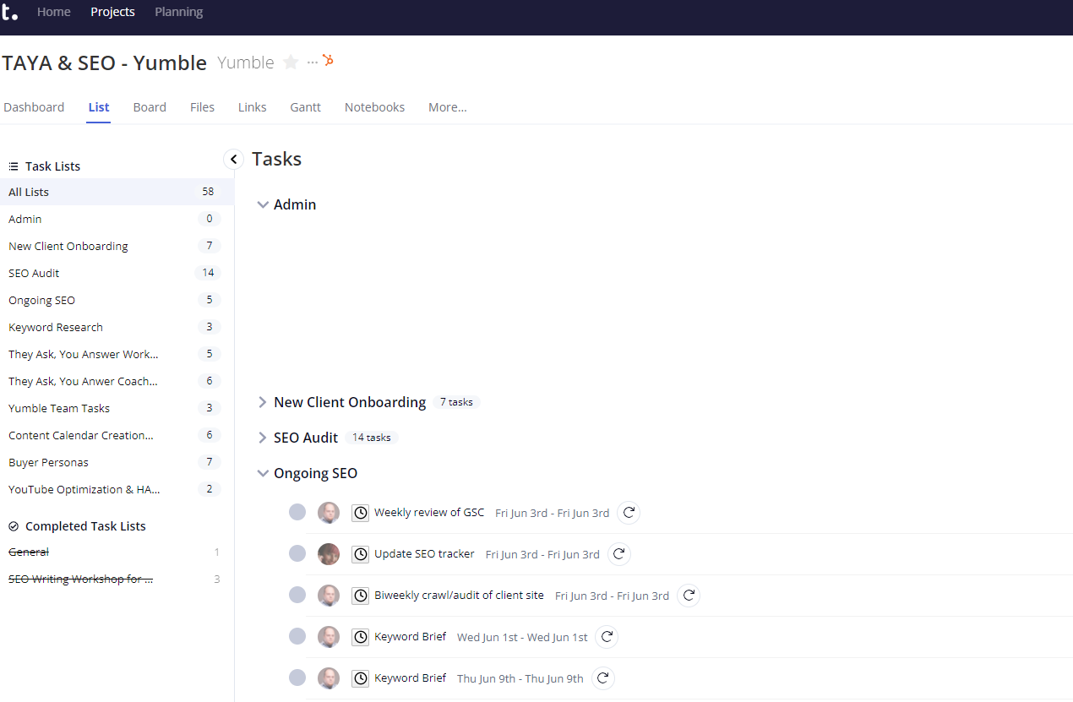
Task: Expand the New Client Onboarding section
Action: click(263, 402)
